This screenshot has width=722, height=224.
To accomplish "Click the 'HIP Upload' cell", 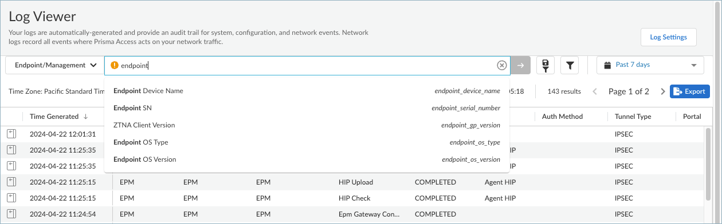I will (x=356, y=182).
